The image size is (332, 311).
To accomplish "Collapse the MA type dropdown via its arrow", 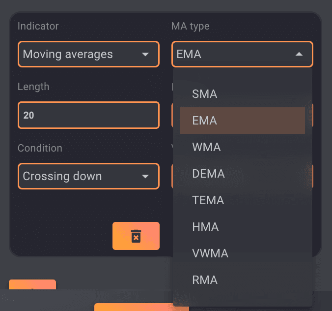I will point(299,54).
